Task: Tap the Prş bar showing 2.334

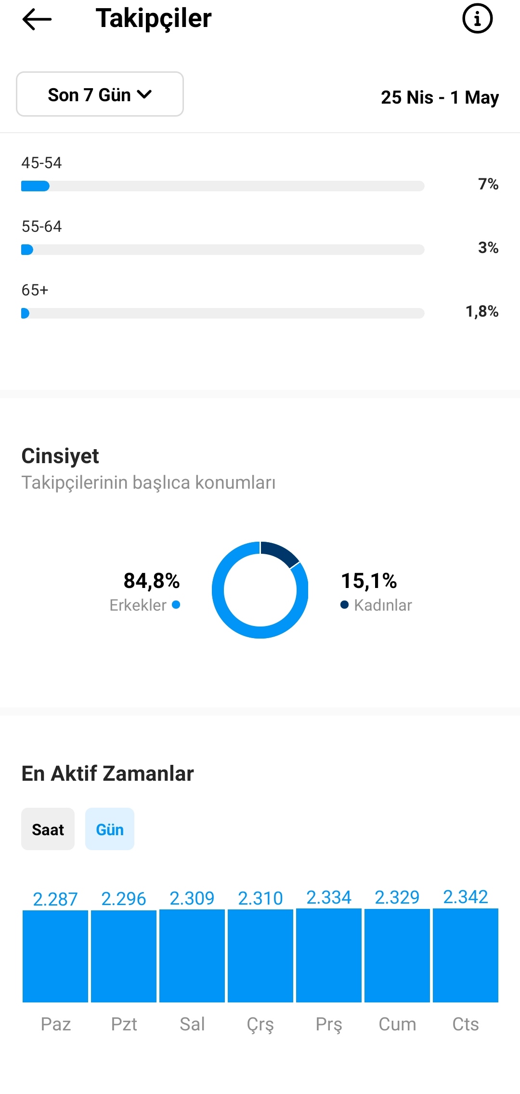Action: click(329, 955)
